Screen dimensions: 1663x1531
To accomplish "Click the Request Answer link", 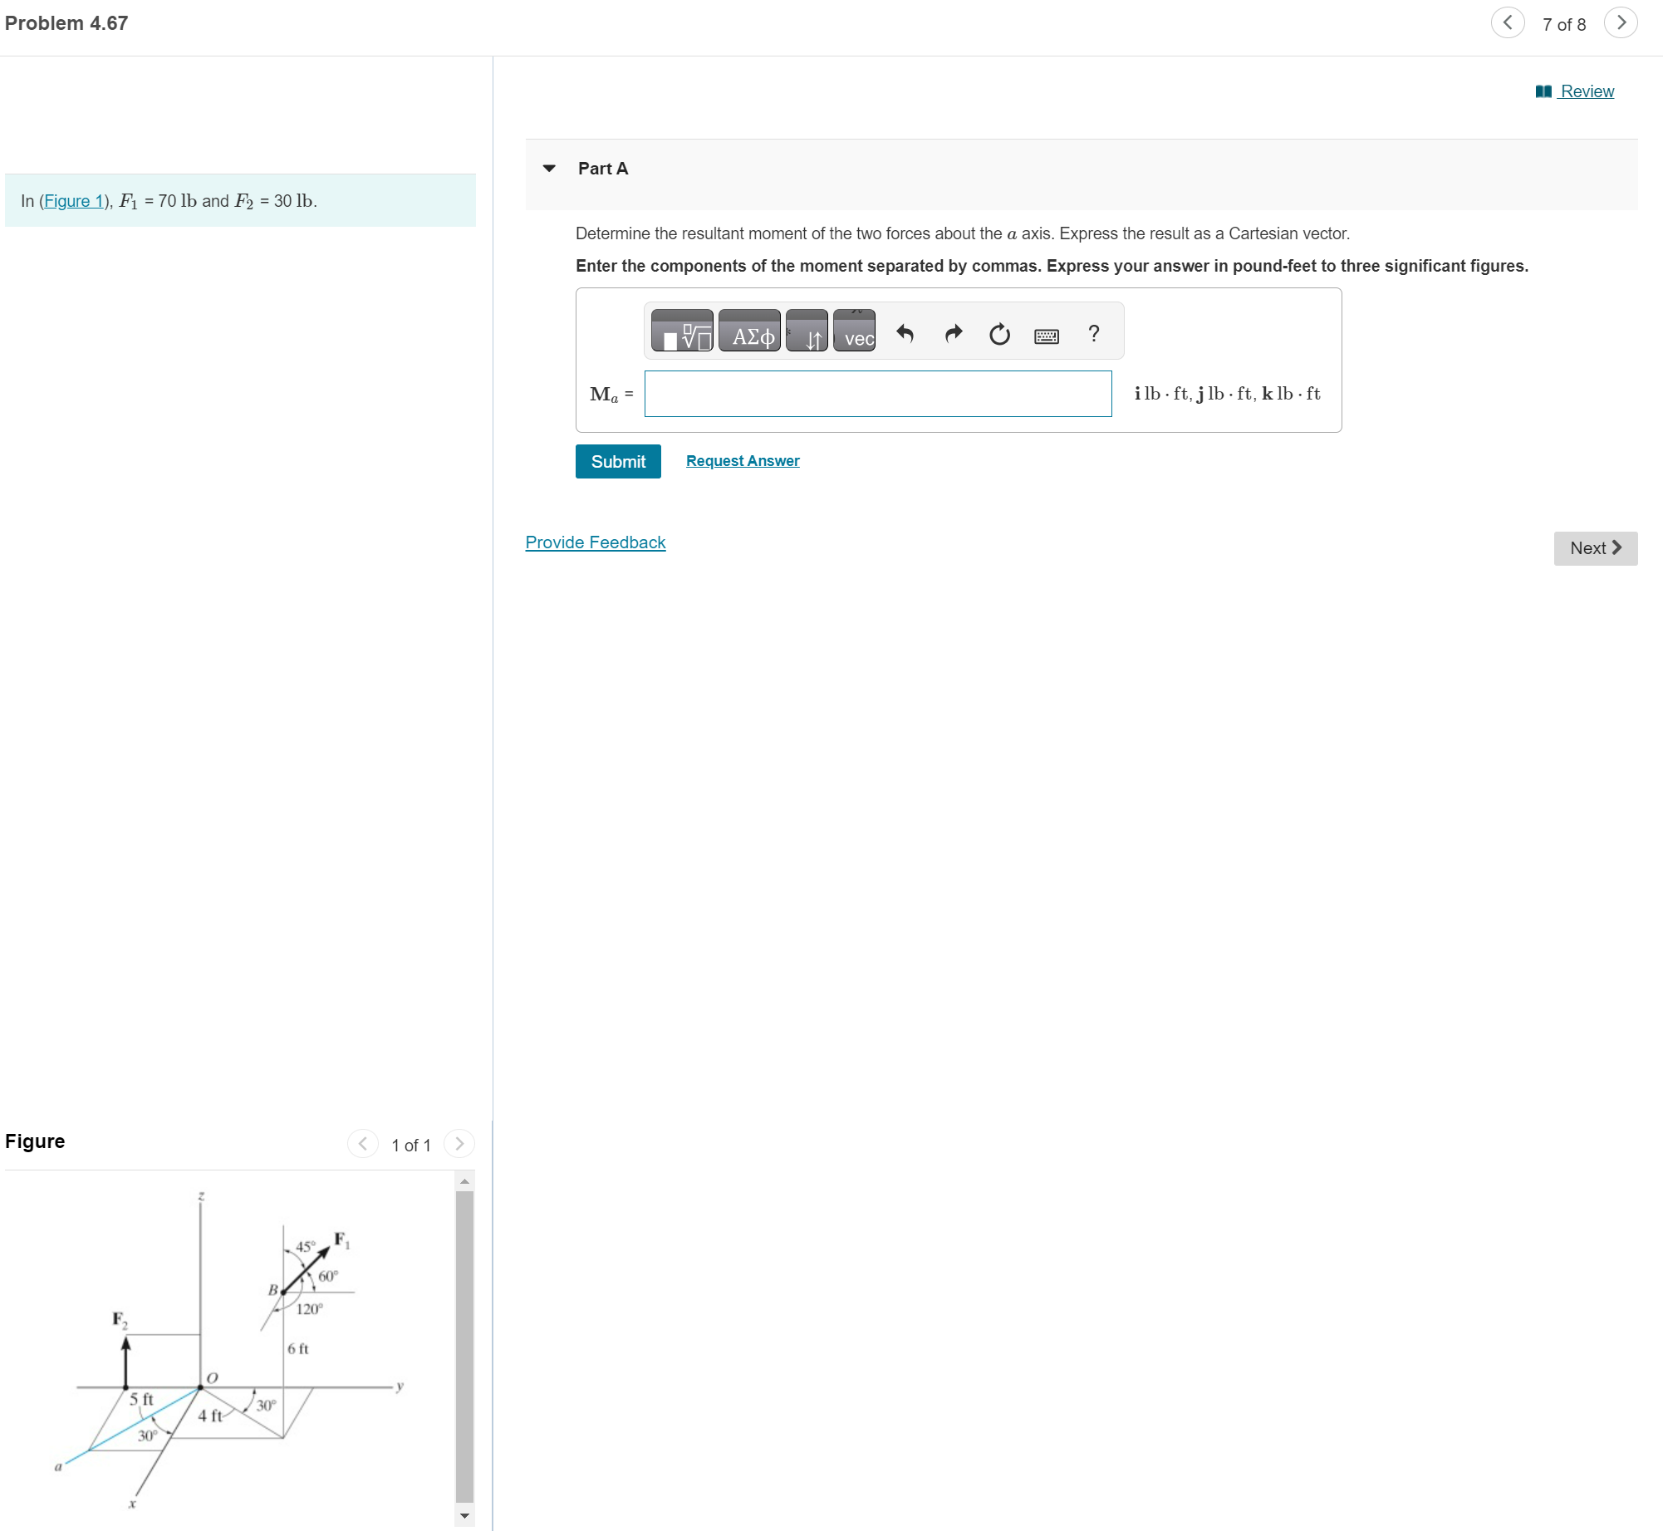I will tap(743, 461).
